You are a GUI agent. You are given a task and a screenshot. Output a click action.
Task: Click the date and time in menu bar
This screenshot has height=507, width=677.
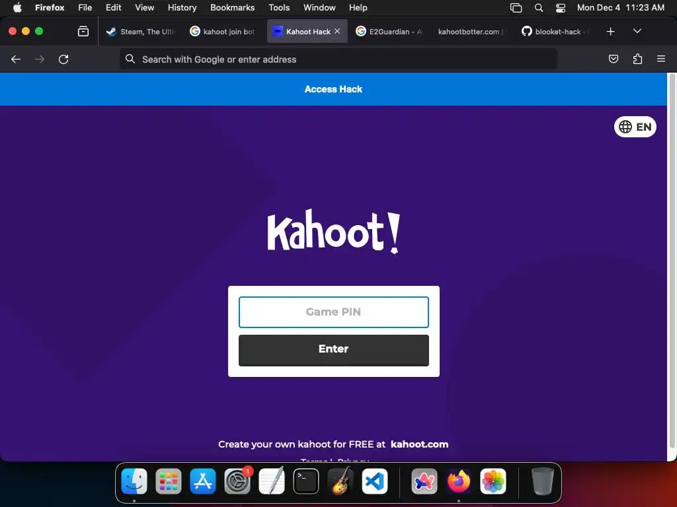click(620, 7)
